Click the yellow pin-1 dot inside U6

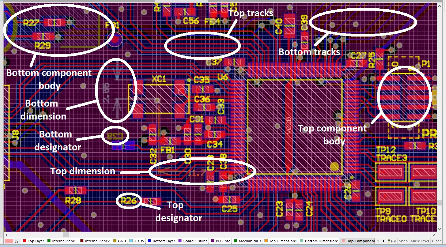[x=334, y=166]
